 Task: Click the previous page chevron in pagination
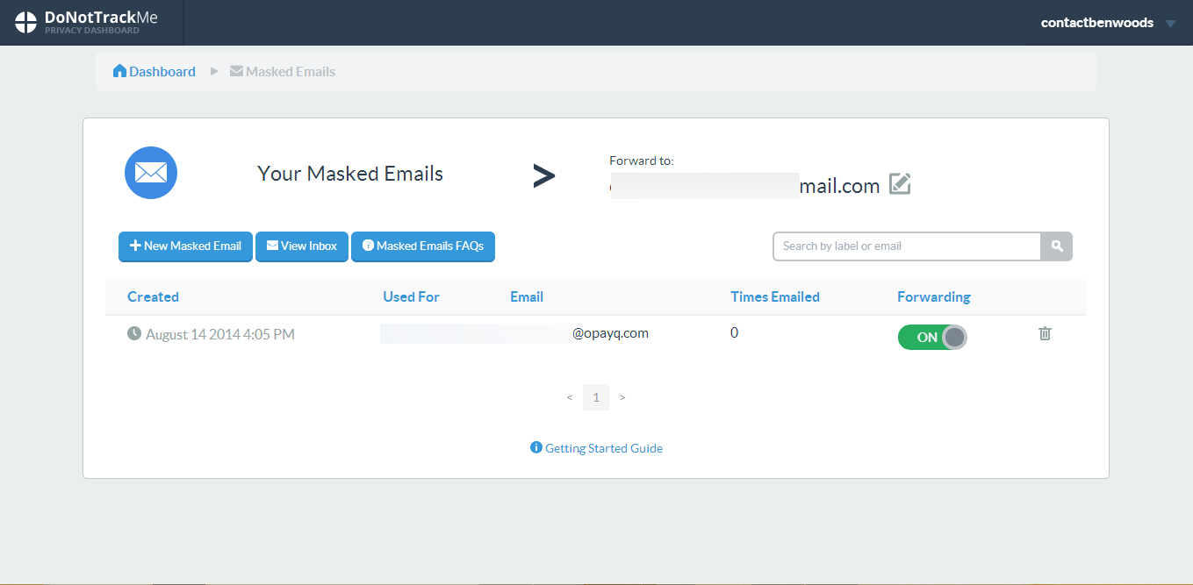(x=569, y=397)
